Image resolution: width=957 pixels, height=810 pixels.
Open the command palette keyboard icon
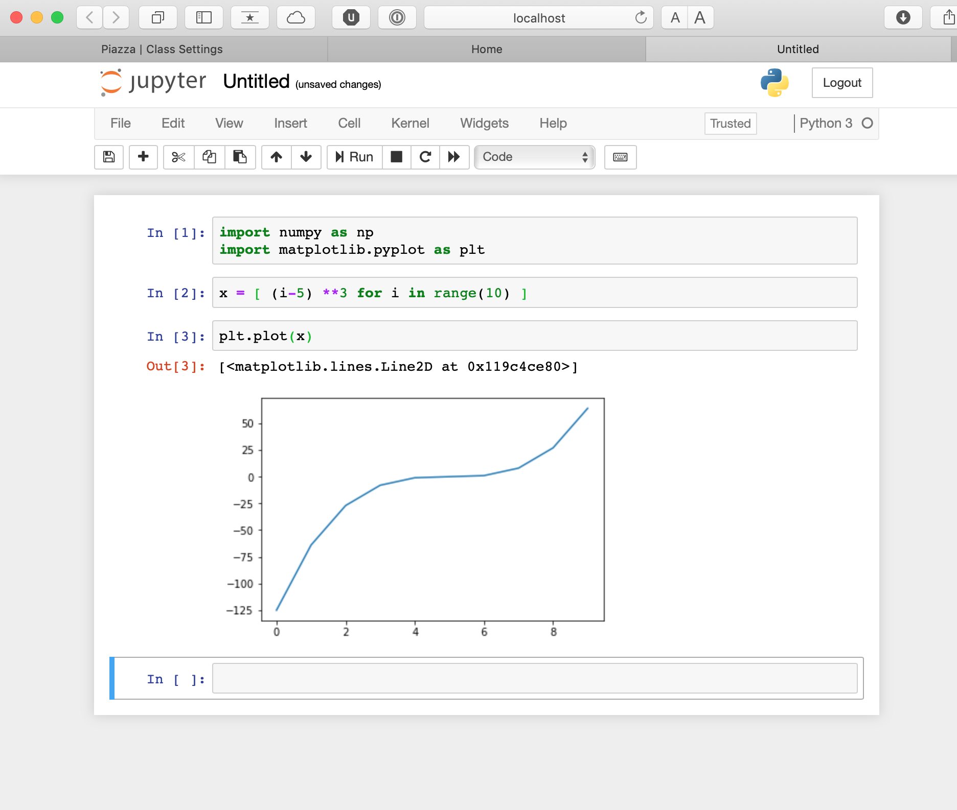coord(620,157)
